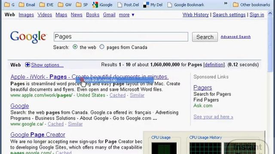Open the Other bookmarks folder
Viewport: 275px width, 154px height.
(251, 5)
